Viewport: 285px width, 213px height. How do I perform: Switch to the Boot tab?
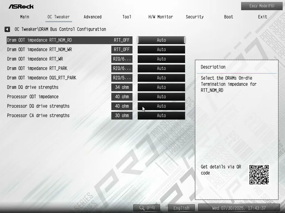[x=229, y=17]
